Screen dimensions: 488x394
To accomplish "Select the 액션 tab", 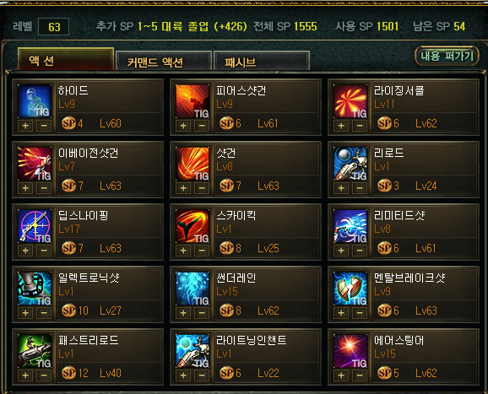I will 66,59.
